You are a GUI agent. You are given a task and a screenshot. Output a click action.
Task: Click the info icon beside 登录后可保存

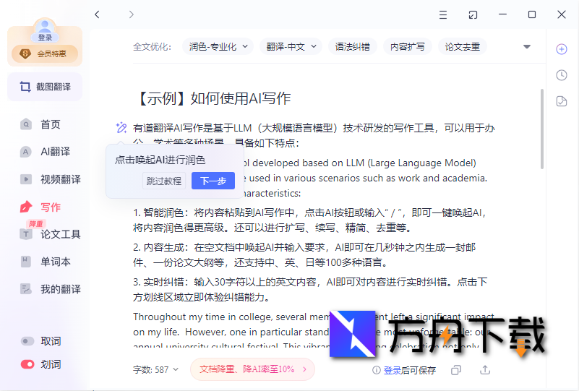pyautogui.click(x=377, y=370)
